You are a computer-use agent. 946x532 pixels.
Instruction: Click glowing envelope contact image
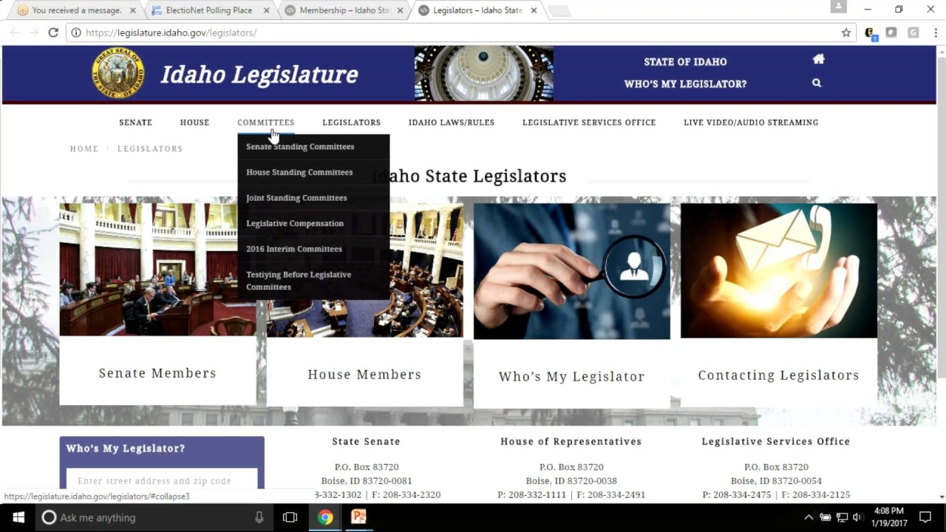click(x=778, y=270)
